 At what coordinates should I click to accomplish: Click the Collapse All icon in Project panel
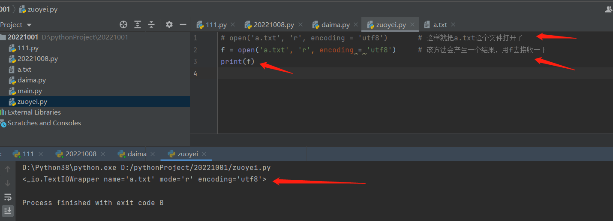click(151, 24)
